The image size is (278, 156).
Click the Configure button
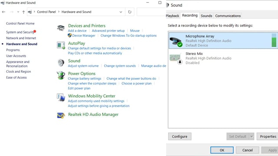(179, 136)
